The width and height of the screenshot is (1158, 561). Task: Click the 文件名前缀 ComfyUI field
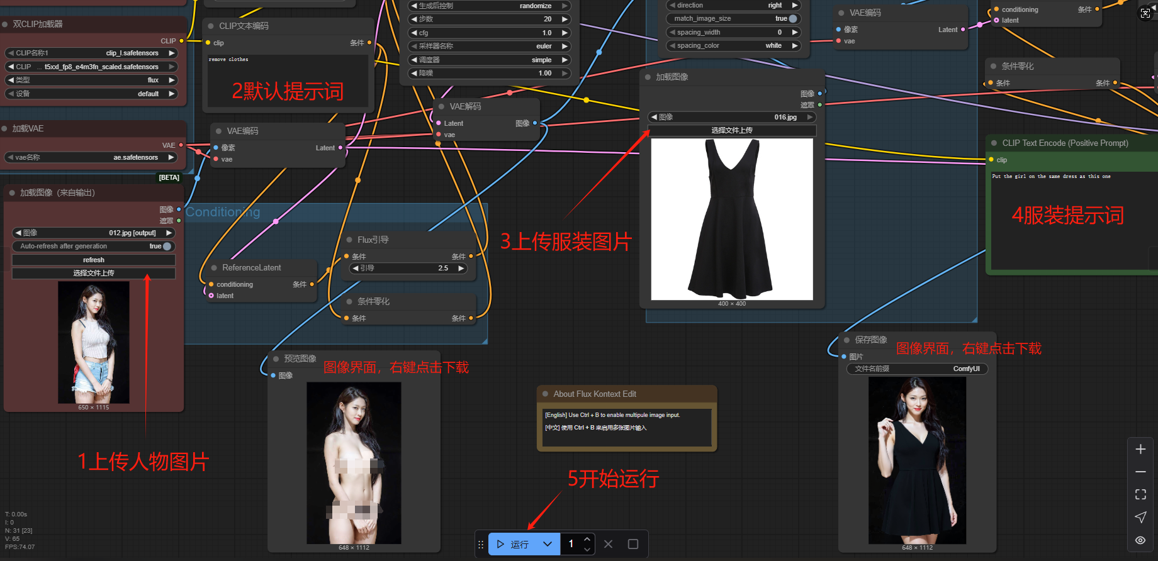click(x=917, y=369)
